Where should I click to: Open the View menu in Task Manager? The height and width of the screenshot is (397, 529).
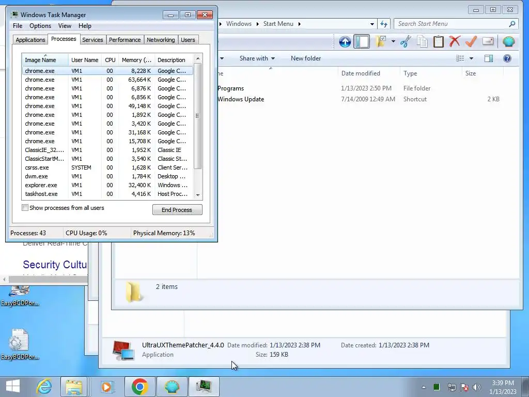(65, 26)
